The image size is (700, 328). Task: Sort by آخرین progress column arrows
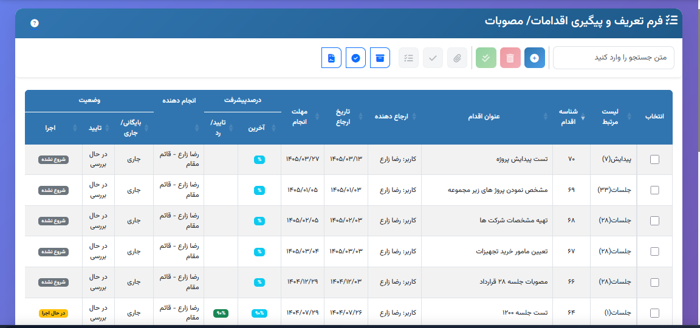click(x=273, y=128)
